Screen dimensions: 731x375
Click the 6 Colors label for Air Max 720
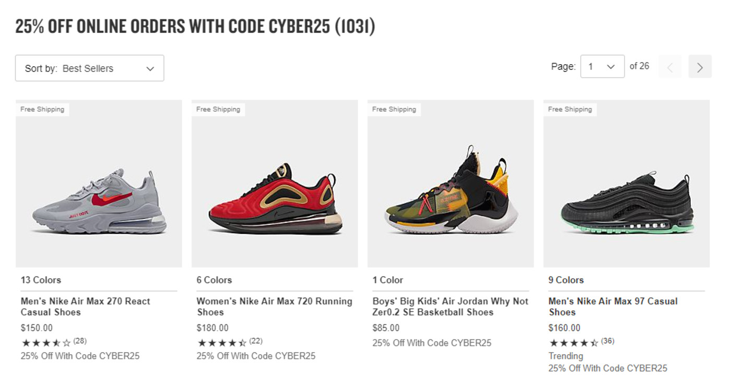[214, 280]
